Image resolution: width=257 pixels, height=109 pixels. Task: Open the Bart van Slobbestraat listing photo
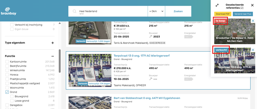click(90, 103)
